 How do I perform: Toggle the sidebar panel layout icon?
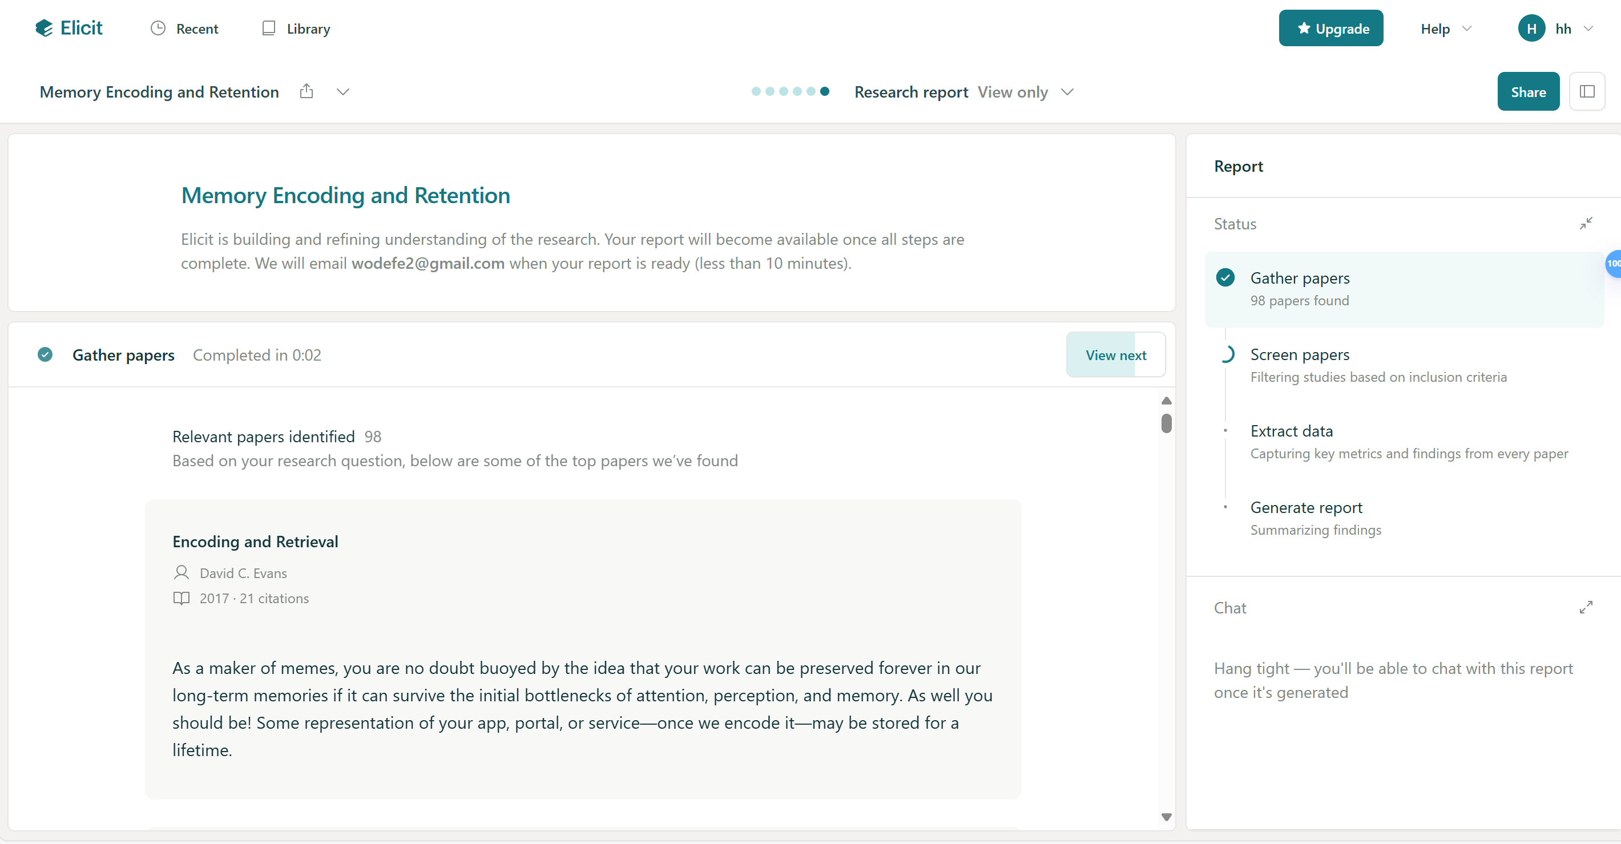(x=1587, y=92)
